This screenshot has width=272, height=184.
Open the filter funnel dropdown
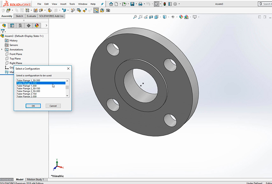[3, 31]
